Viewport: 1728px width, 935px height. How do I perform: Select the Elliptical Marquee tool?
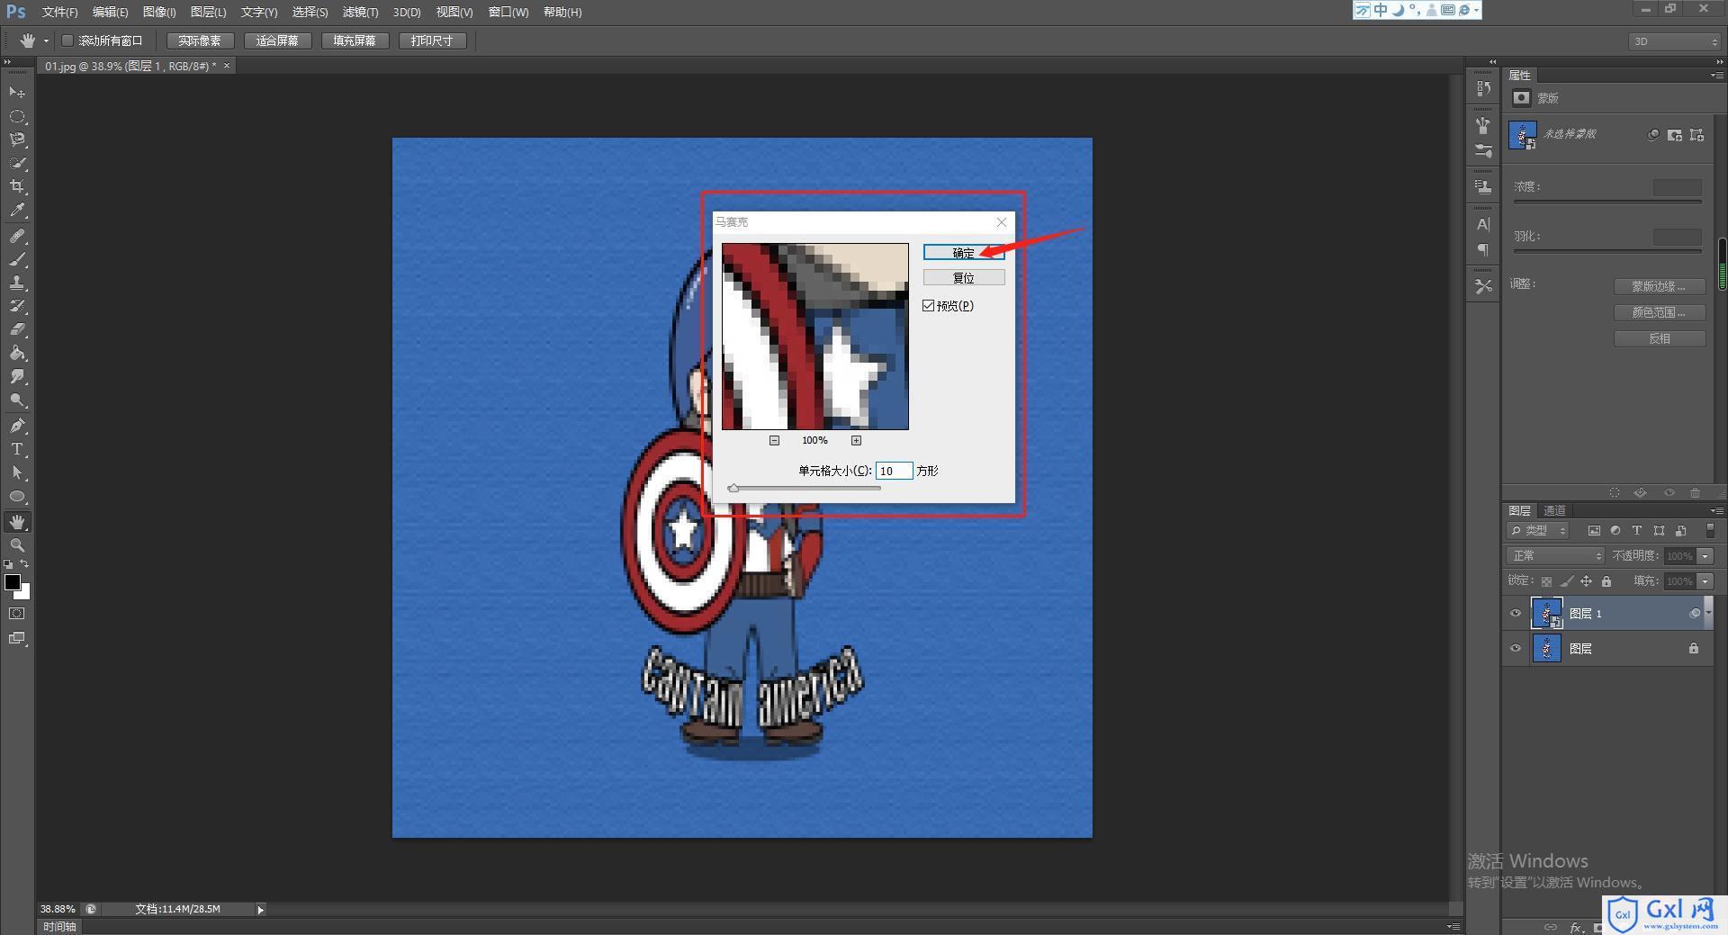[17, 116]
